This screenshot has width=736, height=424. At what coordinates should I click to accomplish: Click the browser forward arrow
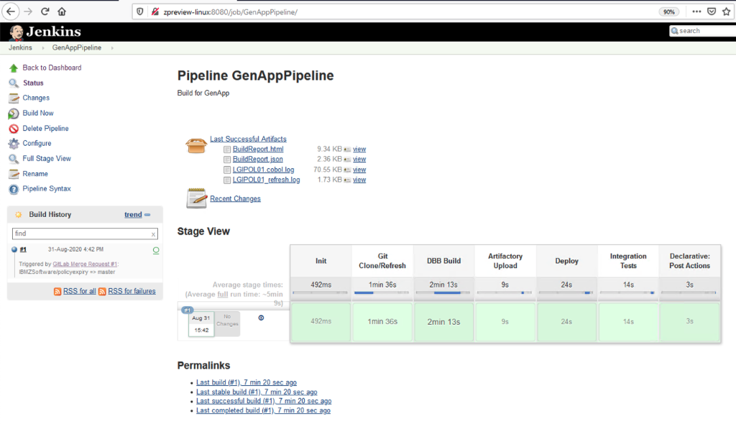[x=28, y=11]
